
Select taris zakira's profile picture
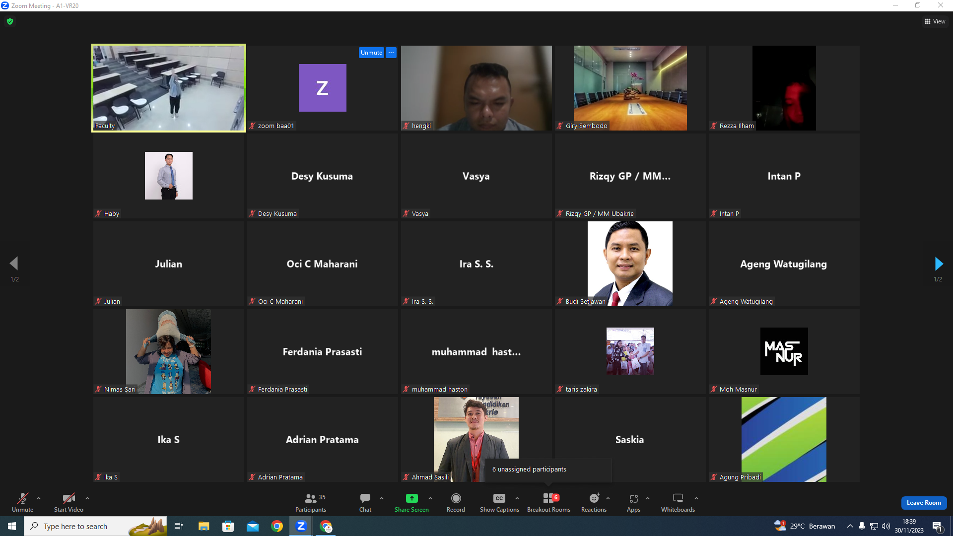point(630,351)
